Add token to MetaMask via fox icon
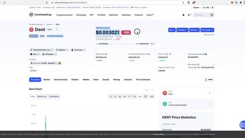Viewport: 245px width, 138px height. click(60, 63)
